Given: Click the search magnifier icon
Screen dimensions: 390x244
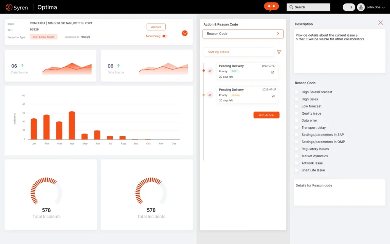Looking at the screenshot, I should pyautogui.click(x=291, y=7).
